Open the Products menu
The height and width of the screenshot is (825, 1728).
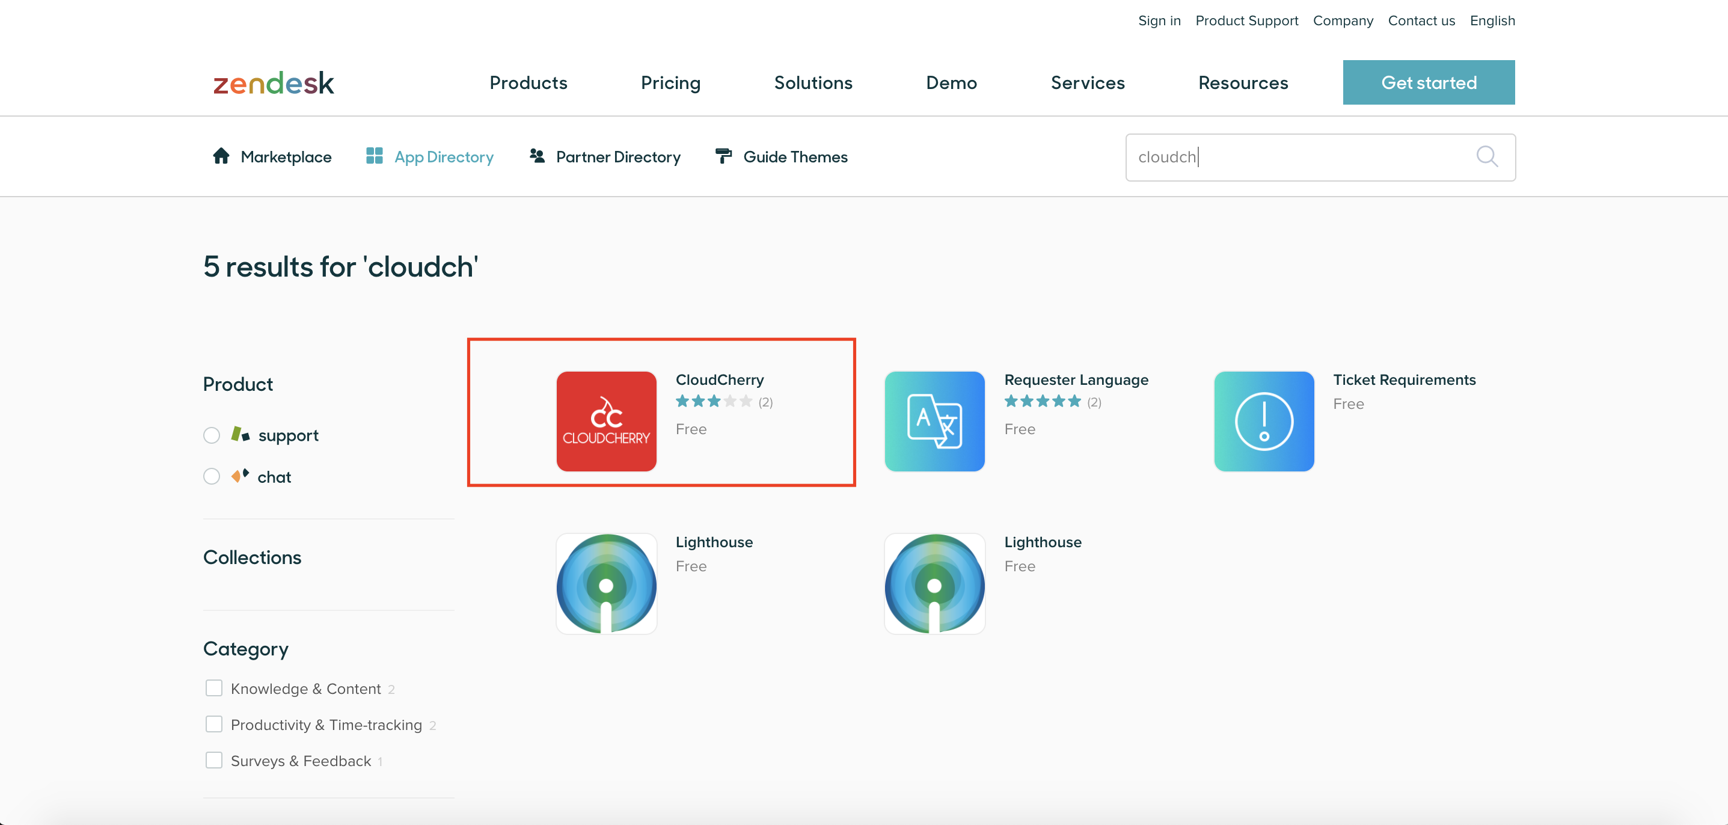click(529, 82)
